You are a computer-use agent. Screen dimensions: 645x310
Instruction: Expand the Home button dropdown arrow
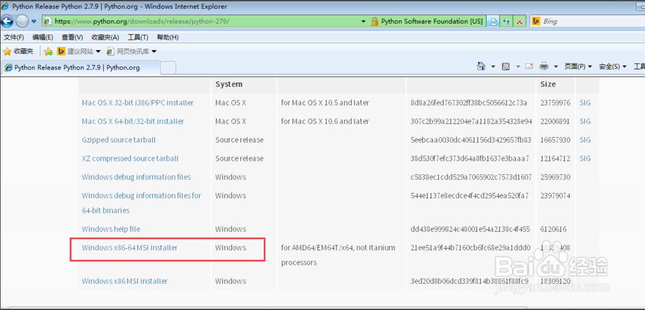pos(493,66)
